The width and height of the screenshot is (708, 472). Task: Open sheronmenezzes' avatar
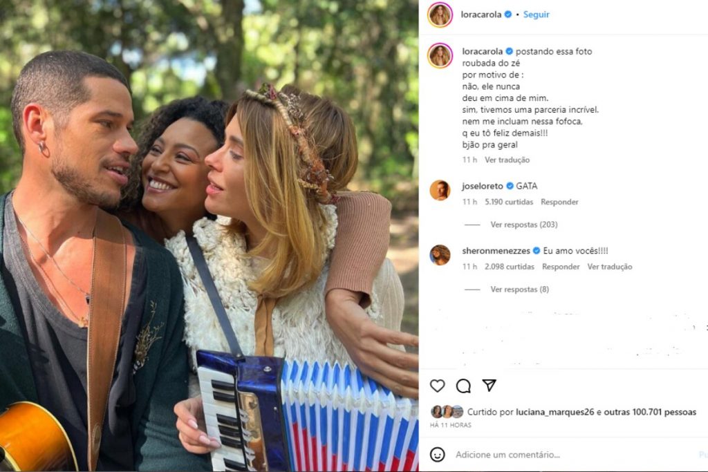(x=440, y=255)
